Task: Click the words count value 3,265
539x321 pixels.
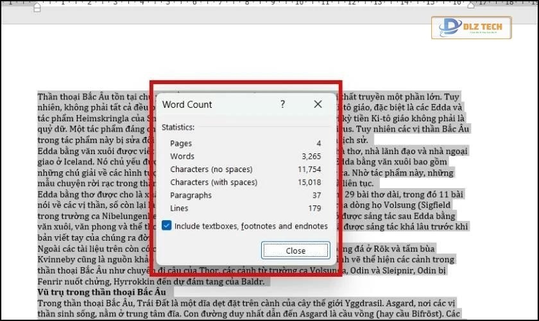Action: click(x=311, y=156)
